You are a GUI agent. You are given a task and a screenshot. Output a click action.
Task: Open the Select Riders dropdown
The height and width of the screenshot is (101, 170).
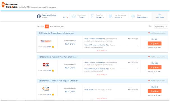[142, 17]
